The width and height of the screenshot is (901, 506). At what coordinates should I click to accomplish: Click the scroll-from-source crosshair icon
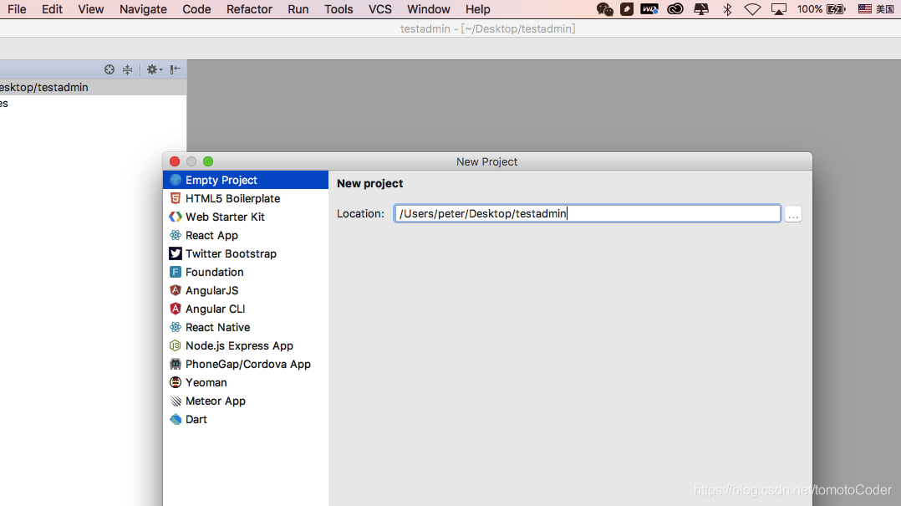click(109, 69)
